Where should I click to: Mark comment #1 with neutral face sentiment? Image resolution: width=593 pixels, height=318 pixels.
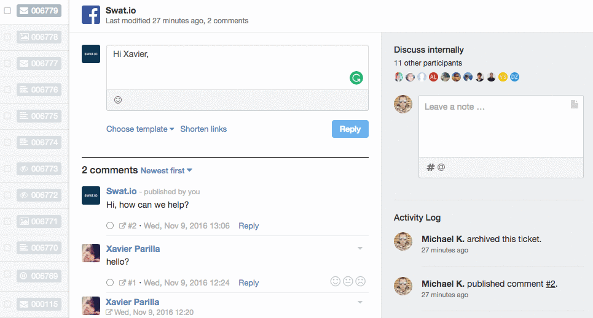[348, 281]
